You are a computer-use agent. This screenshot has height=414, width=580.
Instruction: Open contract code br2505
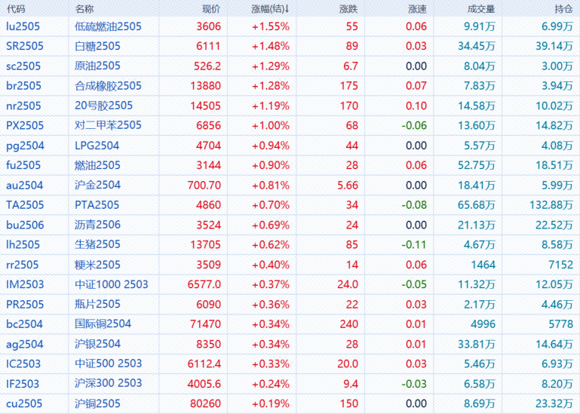(23, 86)
